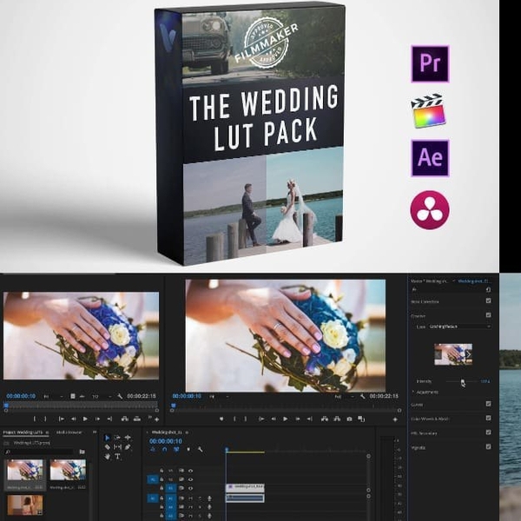
Task: Toggle Vignette section checkbox
Action: pos(488,446)
